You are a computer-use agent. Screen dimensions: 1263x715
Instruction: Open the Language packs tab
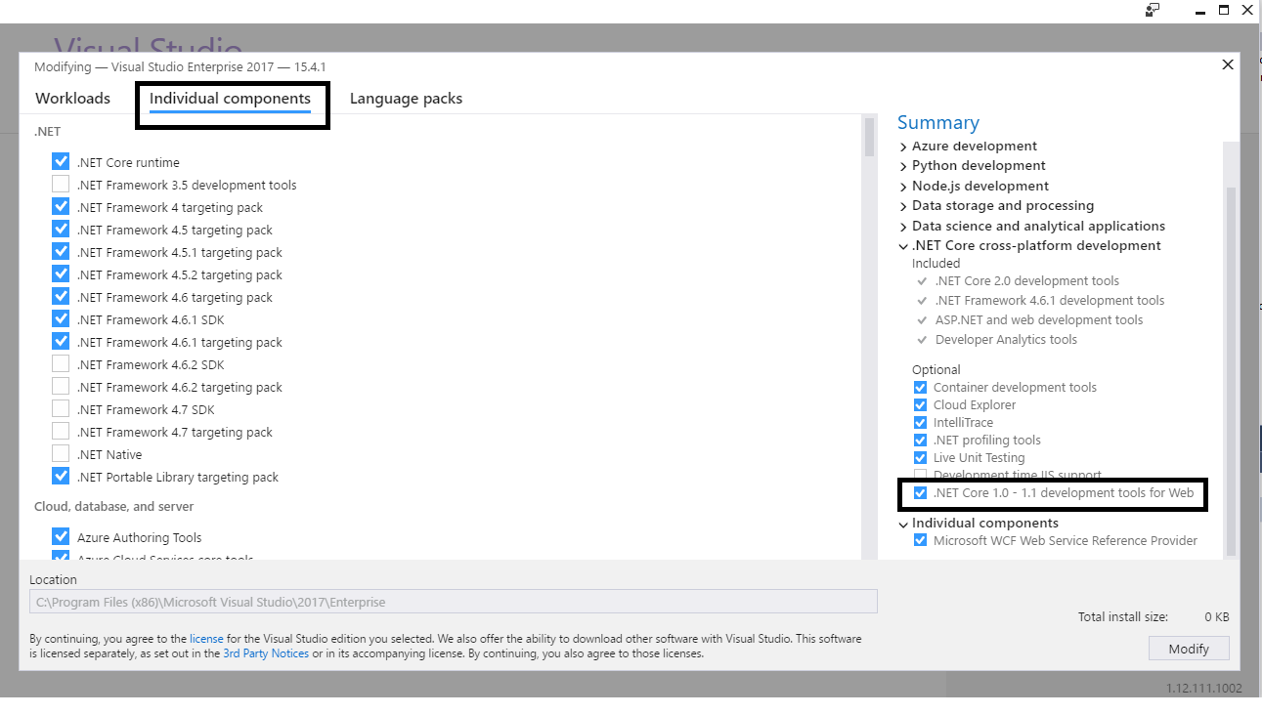tap(406, 99)
